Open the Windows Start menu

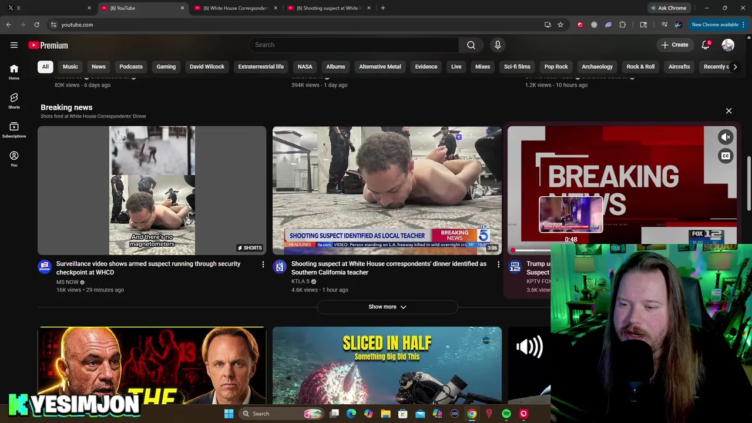click(229, 414)
